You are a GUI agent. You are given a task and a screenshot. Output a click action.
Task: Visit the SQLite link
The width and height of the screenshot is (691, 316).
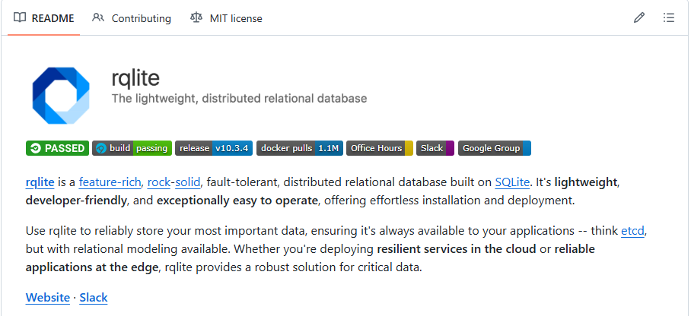512,182
